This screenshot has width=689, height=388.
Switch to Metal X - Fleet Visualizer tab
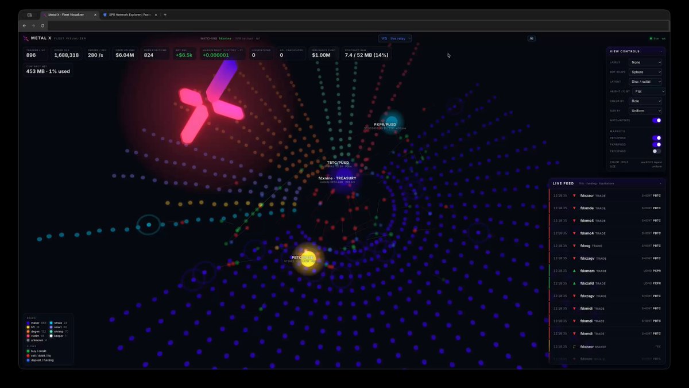[68, 14]
